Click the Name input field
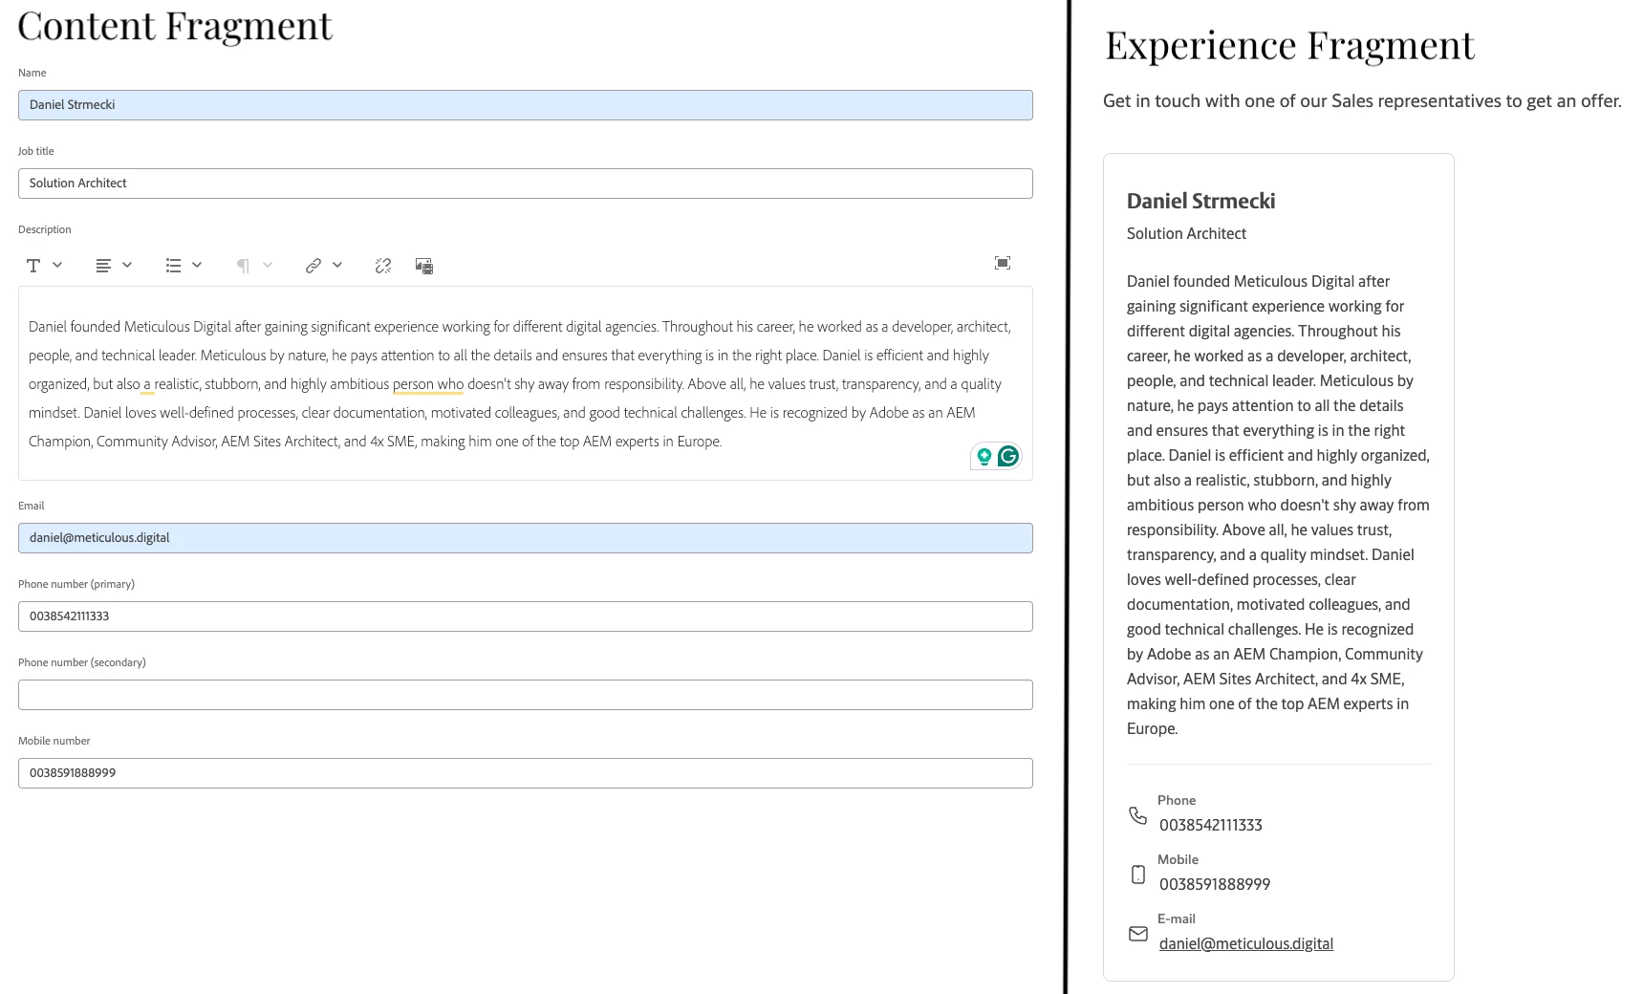Viewport: 1643px width, 994px height. [526, 105]
